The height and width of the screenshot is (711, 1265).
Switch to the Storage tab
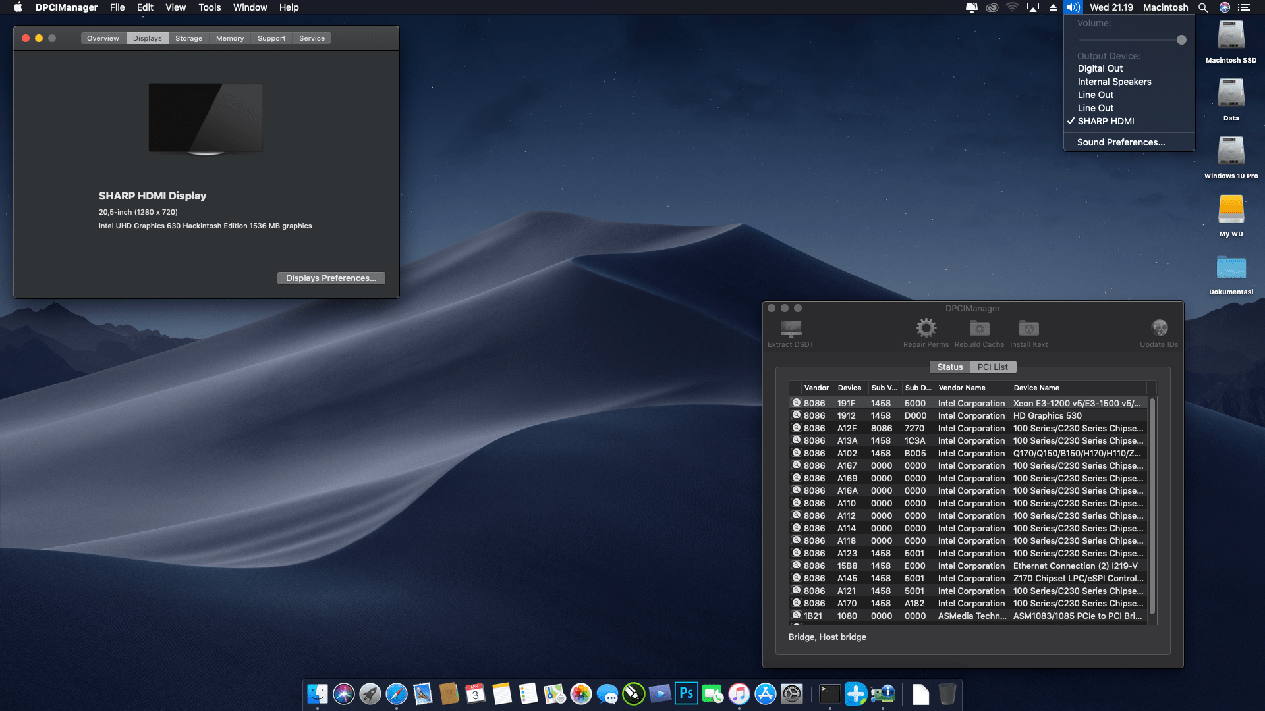188,38
